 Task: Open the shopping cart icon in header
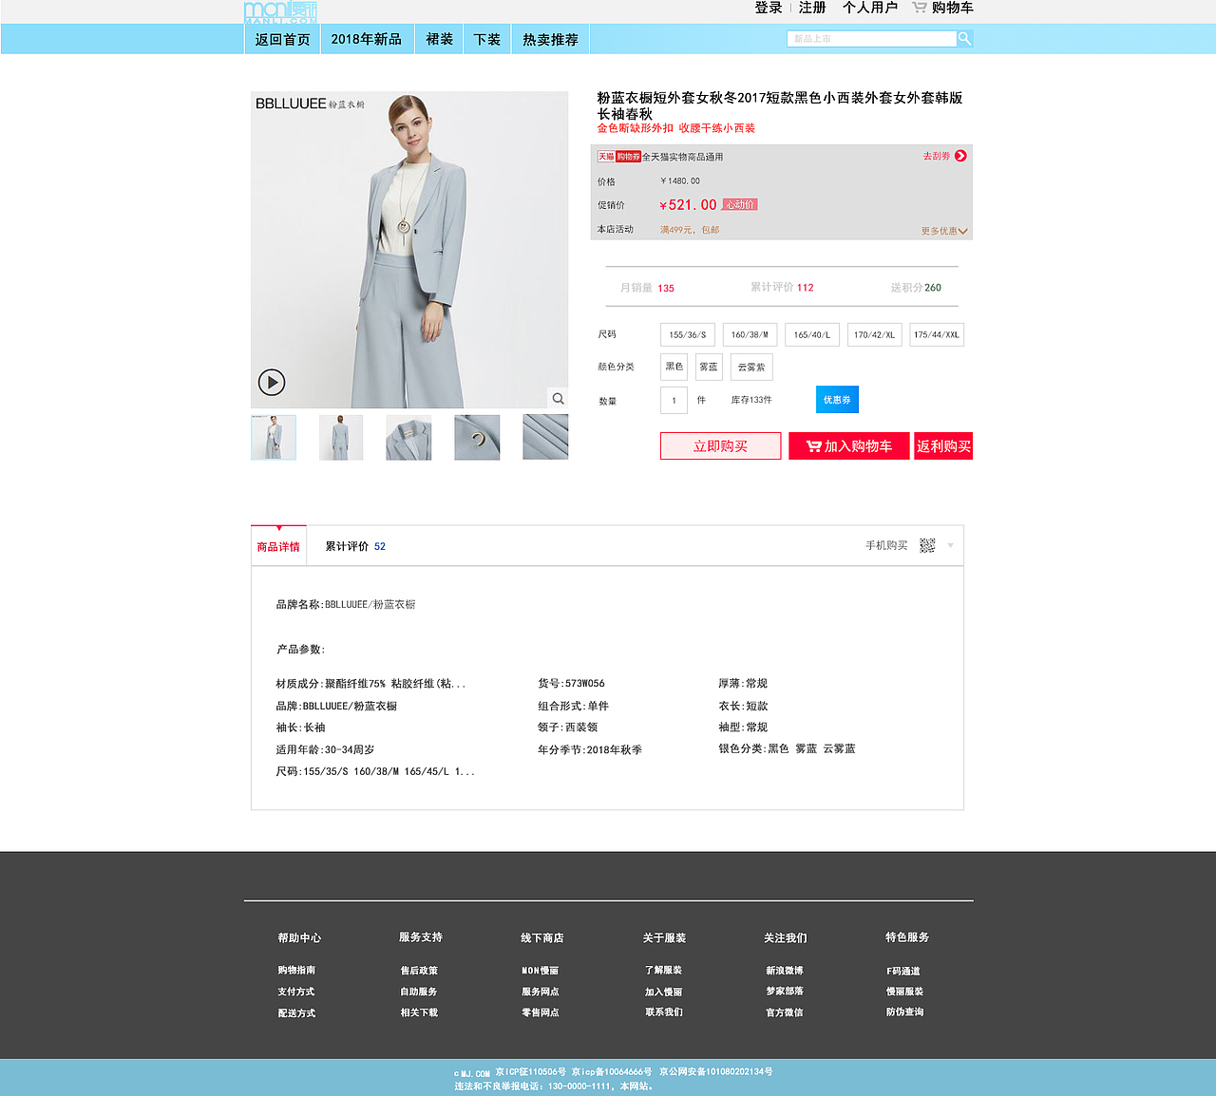pos(919,8)
